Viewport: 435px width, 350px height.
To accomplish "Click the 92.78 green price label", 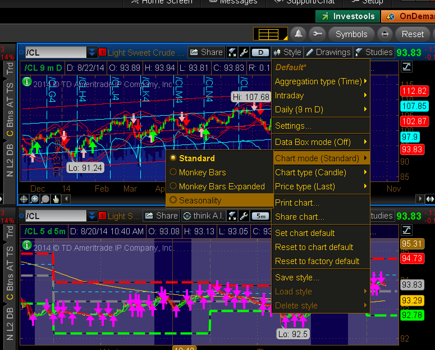I will point(412,315).
